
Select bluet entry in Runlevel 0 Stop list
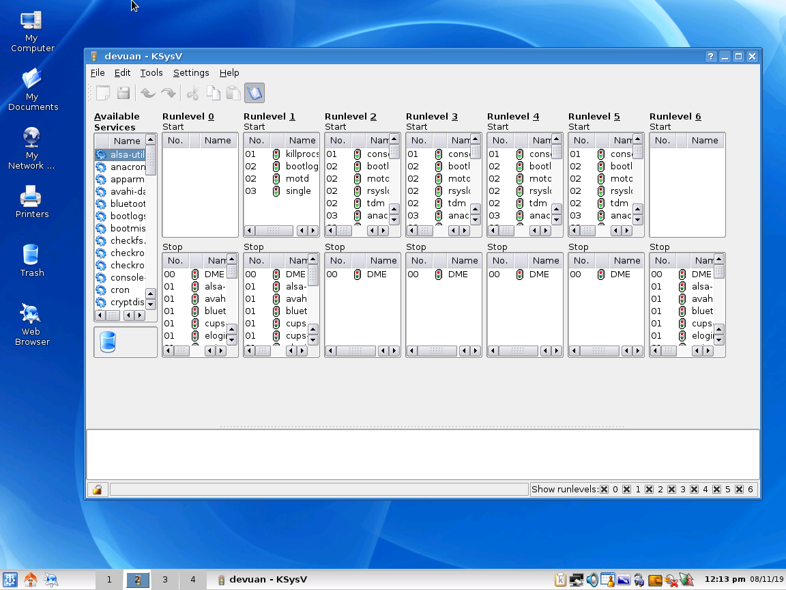pos(194,311)
